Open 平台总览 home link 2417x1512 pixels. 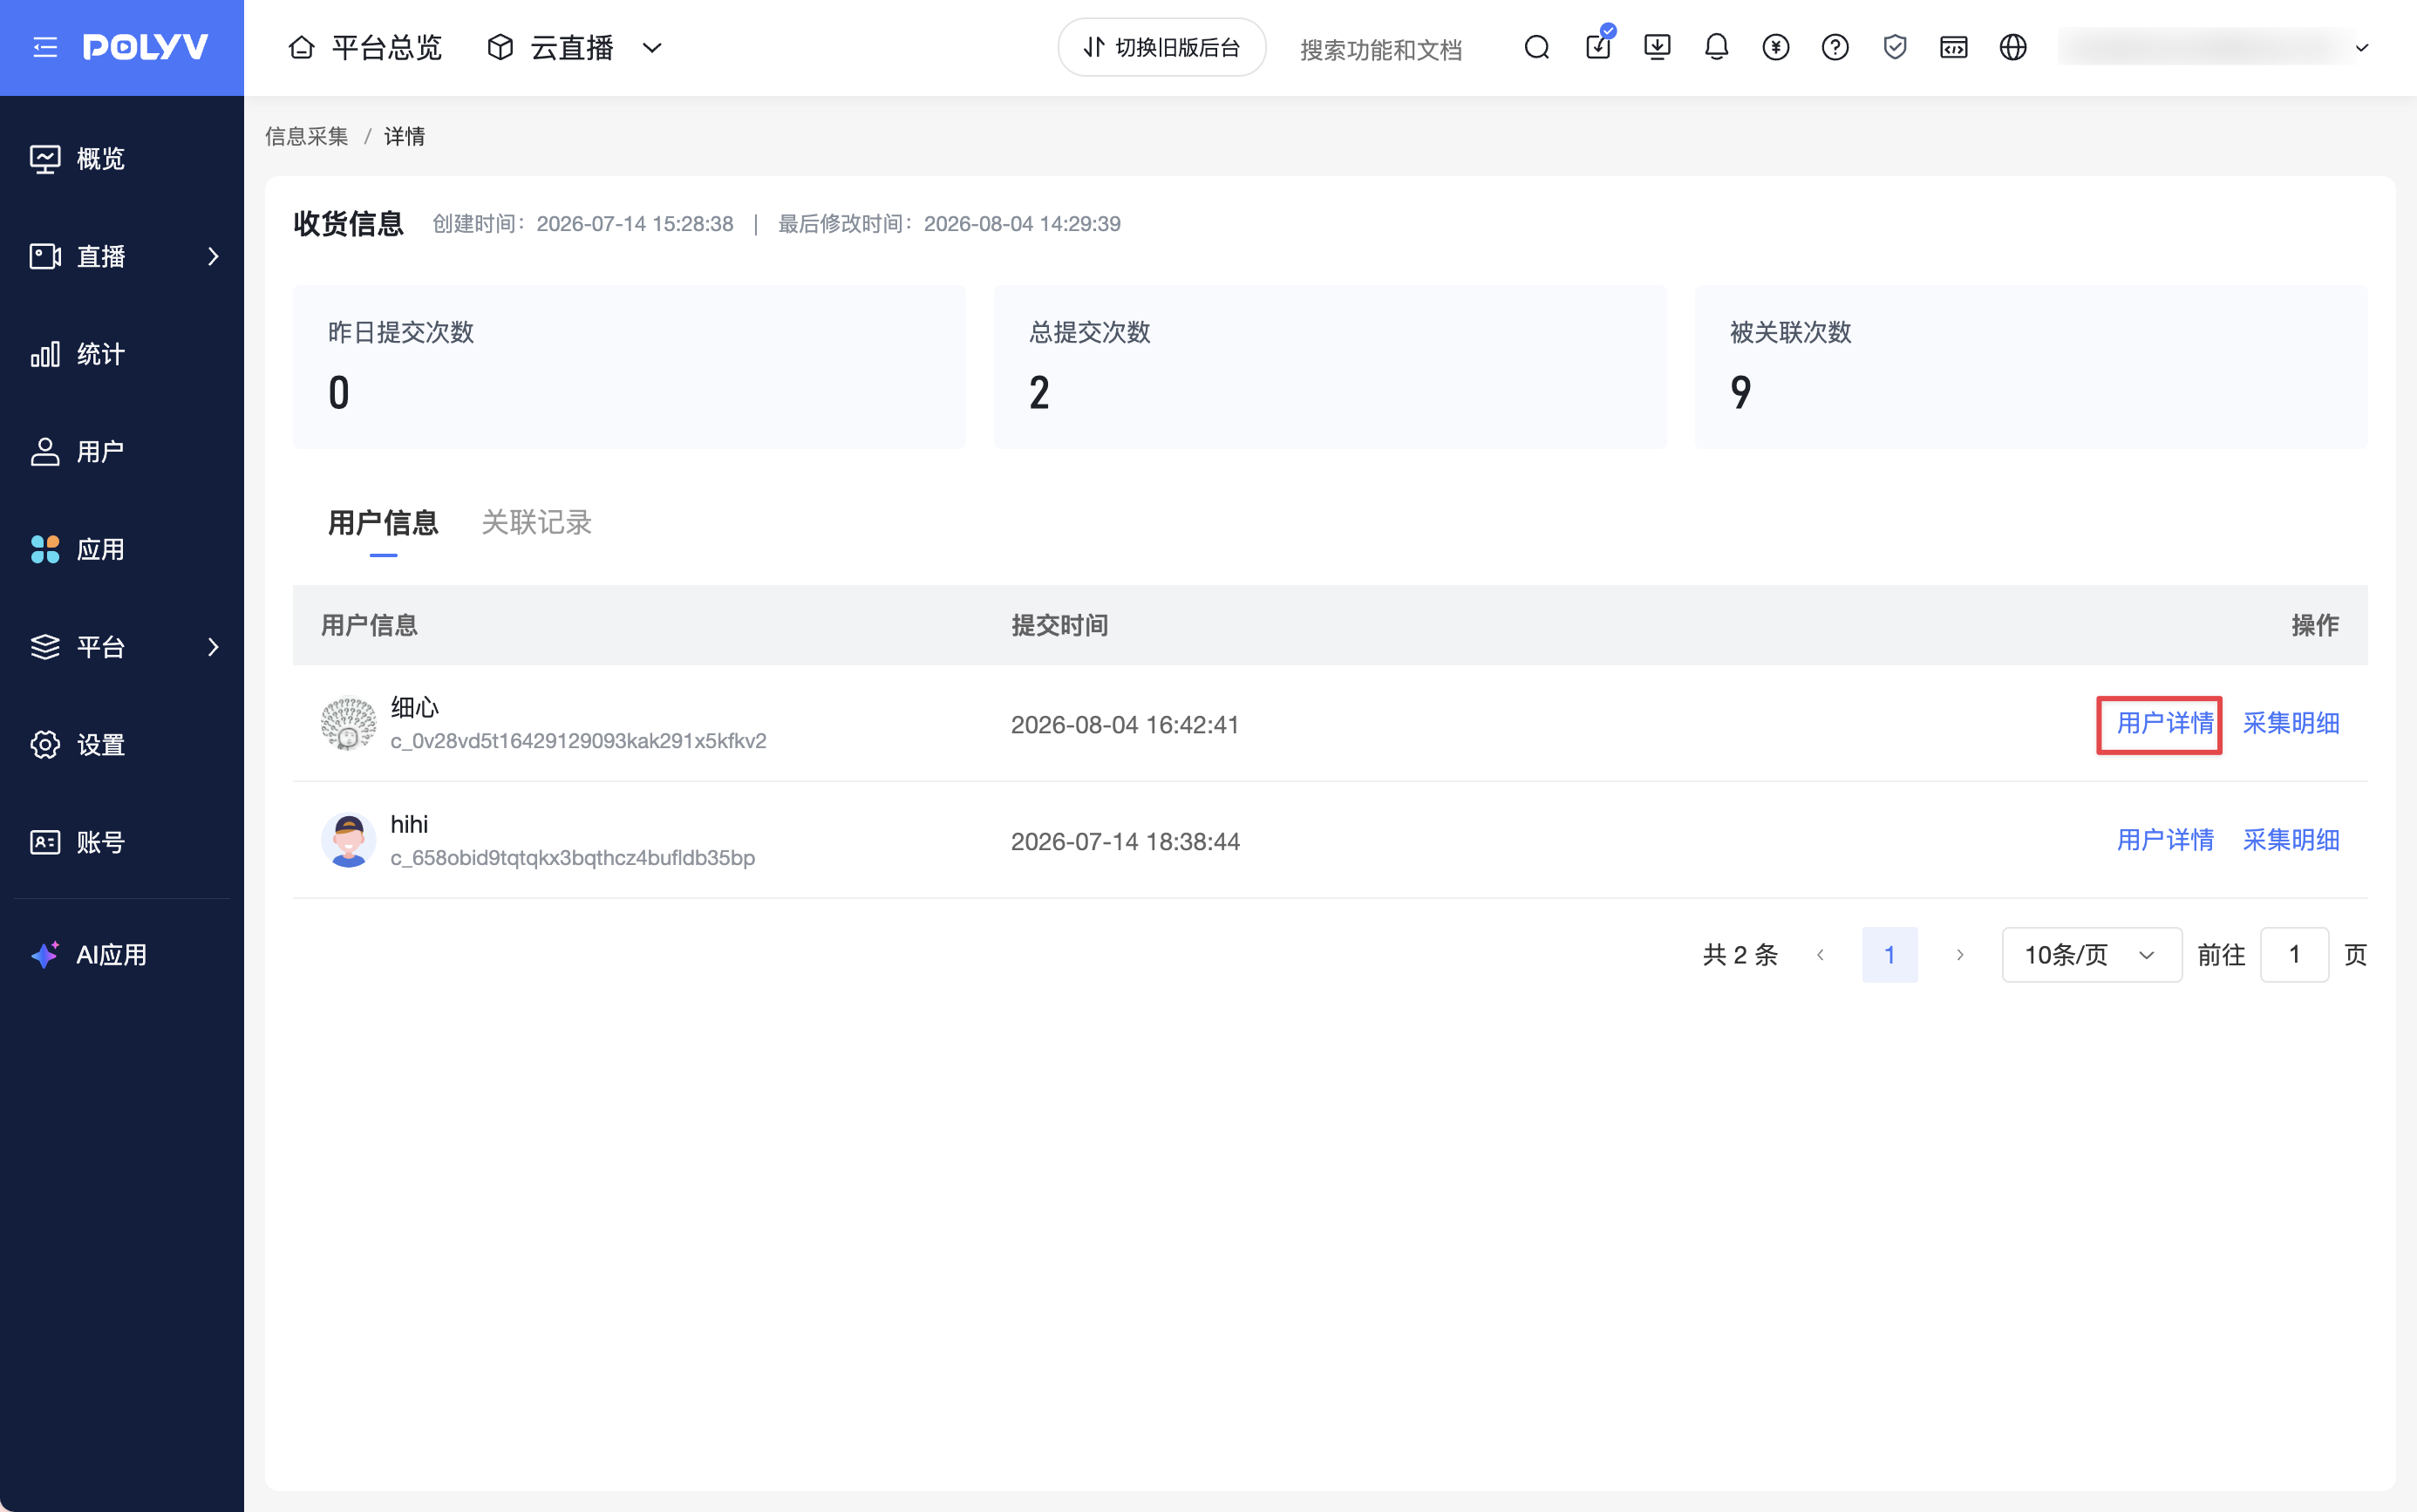(365, 47)
